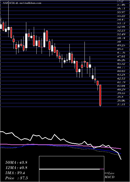Select the 48.5 price axis label
The image size is (130, 182).
(x=120, y=49)
